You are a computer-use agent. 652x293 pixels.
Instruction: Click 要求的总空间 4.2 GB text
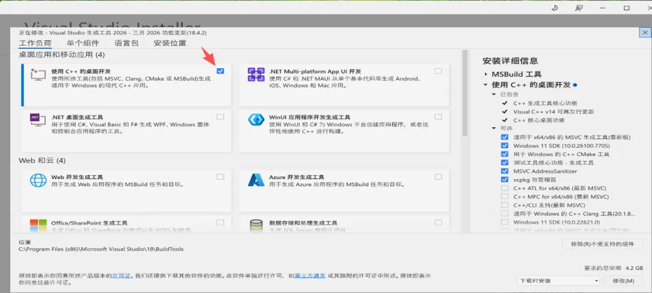(614, 268)
